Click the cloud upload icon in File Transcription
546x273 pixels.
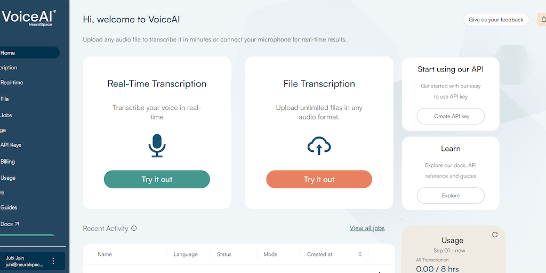point(319,146)
